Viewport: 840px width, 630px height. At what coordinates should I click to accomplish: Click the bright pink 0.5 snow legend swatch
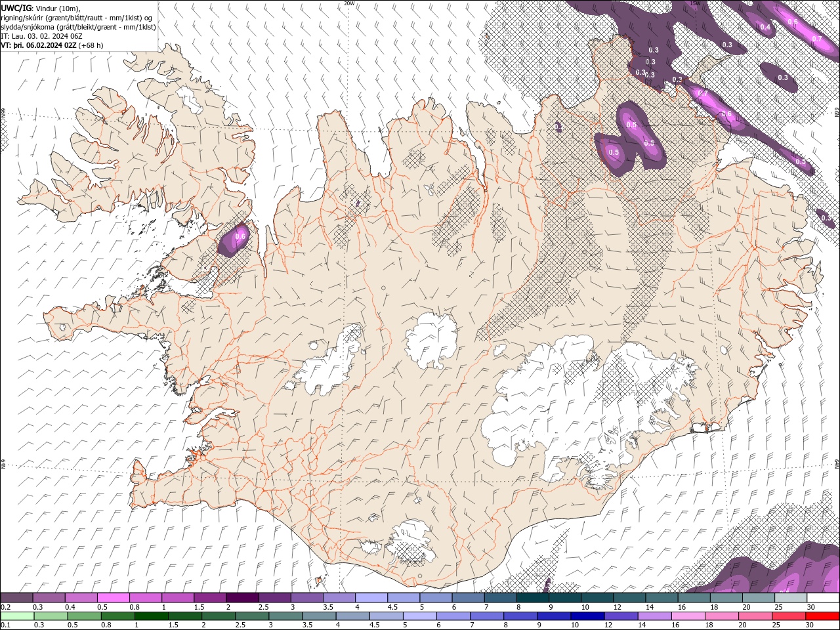pyautogui.click(x=113, y=598)
